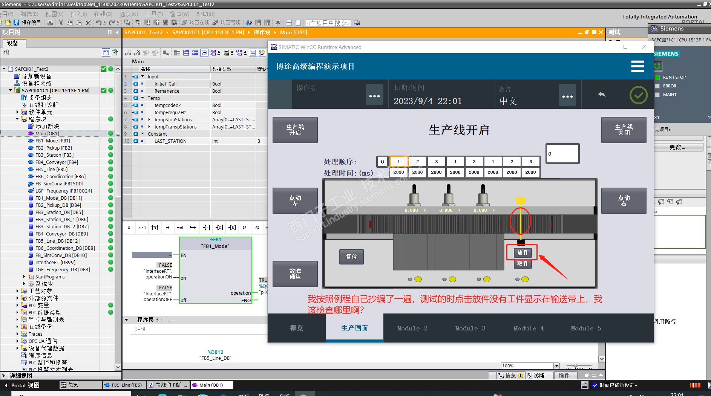
Task: Click the 故障确认 button
Action: (x=295, y=274)
